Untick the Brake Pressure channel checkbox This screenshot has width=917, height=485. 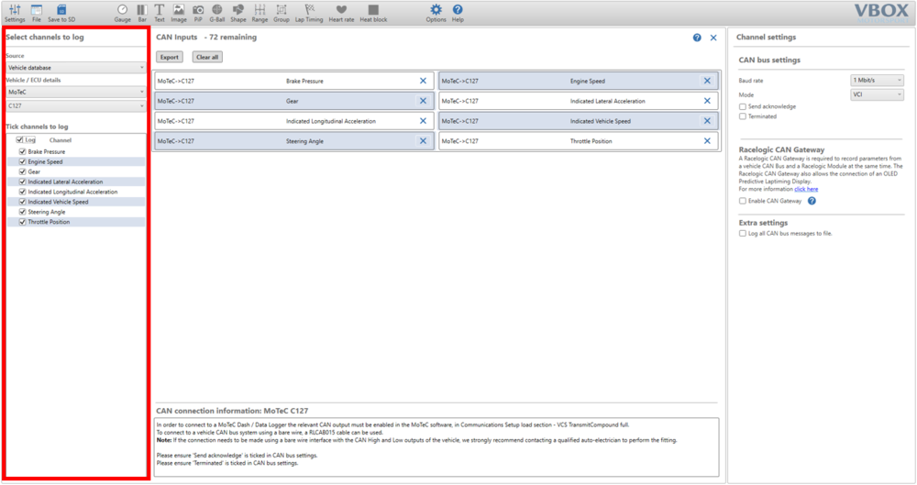coord(22,151)
